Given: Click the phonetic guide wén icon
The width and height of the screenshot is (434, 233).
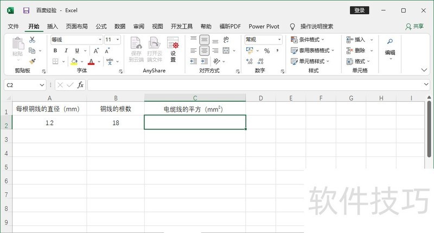Looking at the screenshot, I should tap(110, 61).
